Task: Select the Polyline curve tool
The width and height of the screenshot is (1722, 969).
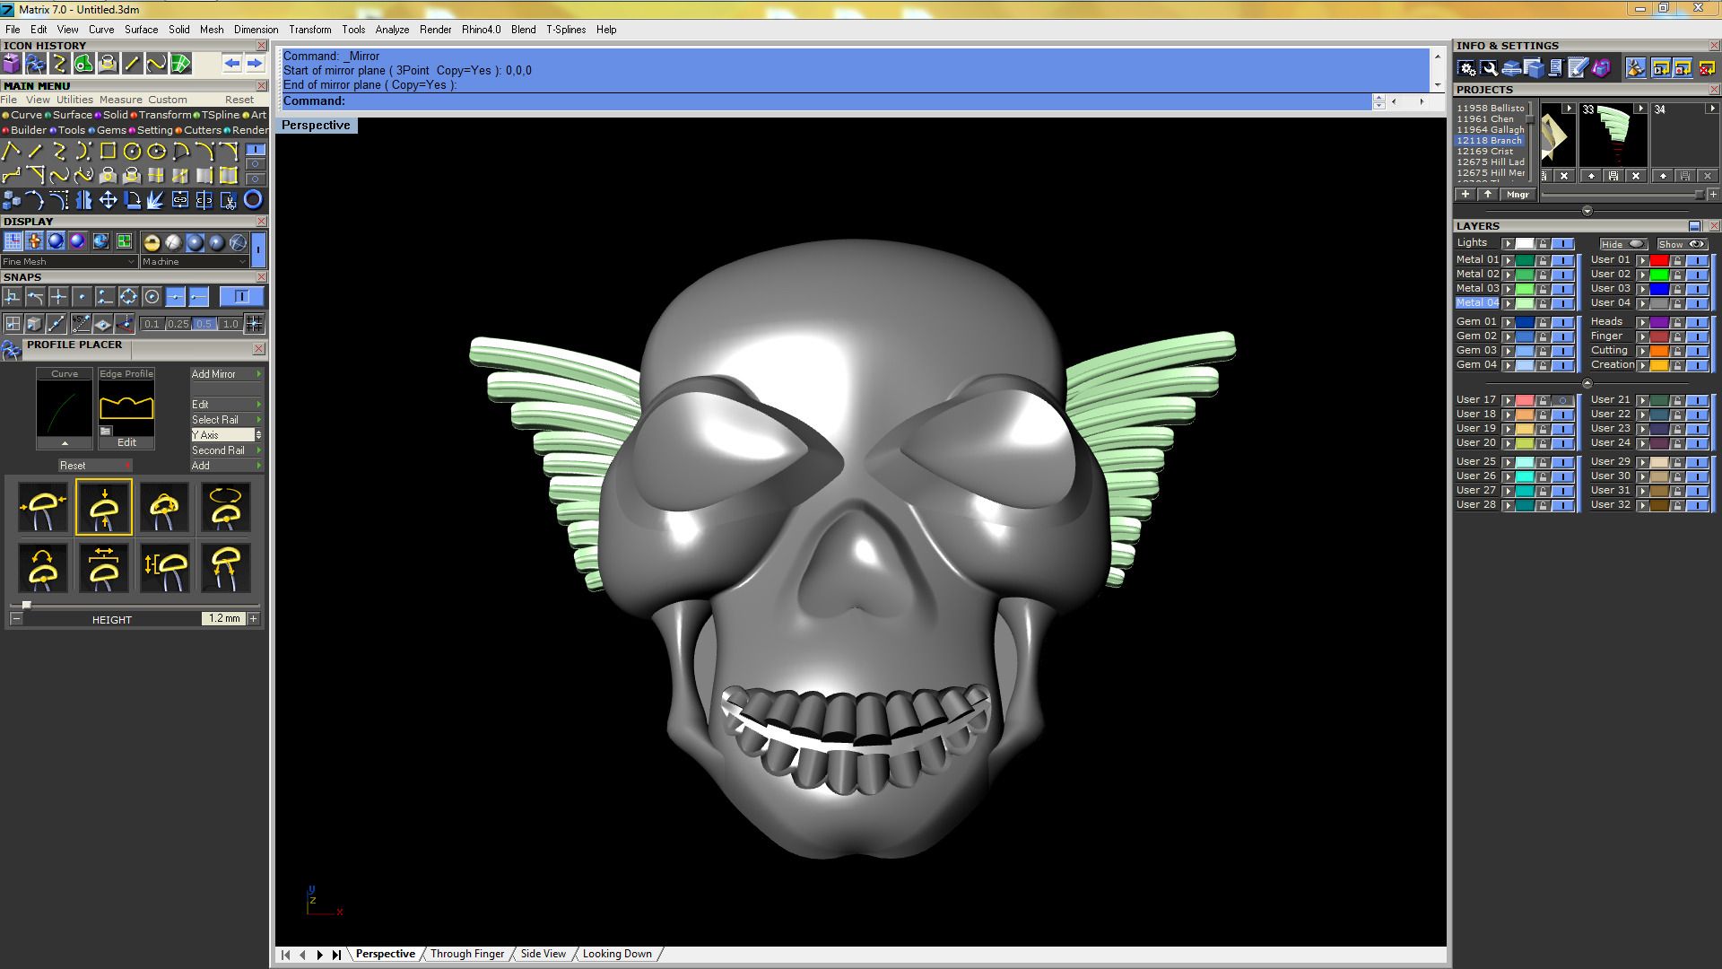Action: coord(12,151)
